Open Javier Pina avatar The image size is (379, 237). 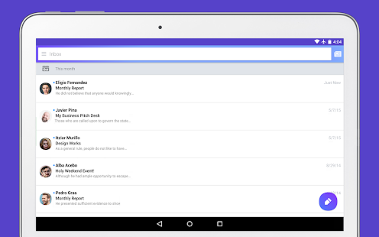[45, 116]
